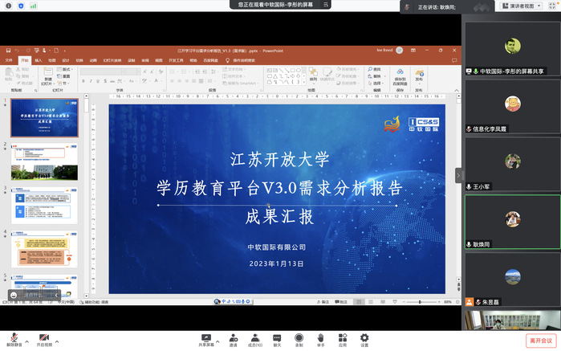
Task: Switch to PowerPoint 设计 design tab
Action: [x=66, y=60]
